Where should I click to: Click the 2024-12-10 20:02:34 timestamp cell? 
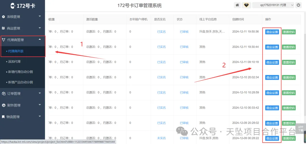[245, 77]
